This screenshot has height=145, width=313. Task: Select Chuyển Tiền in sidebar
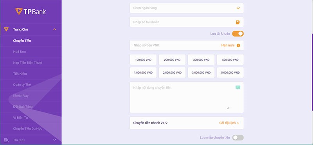point(22,41)
